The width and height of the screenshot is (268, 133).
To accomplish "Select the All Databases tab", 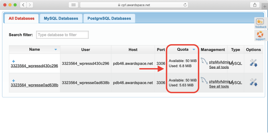I will pyautogui.click(x=22, y=18).
